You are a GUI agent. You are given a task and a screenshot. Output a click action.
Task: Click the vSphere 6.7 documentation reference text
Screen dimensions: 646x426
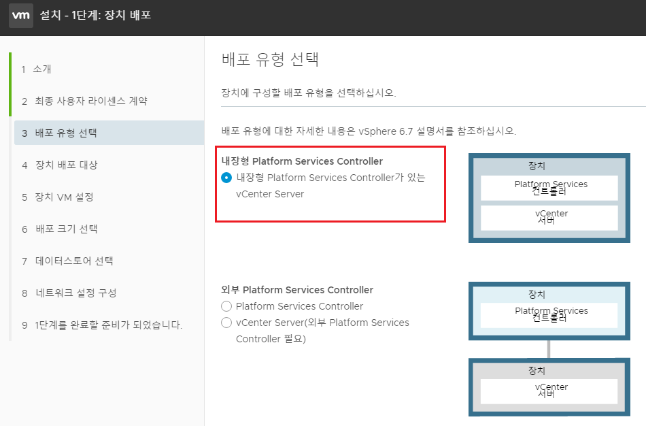(369, 131)
